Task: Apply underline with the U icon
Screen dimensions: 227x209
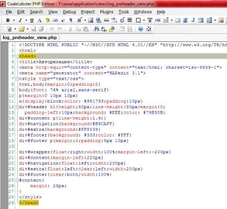Action: coord(32,20)
